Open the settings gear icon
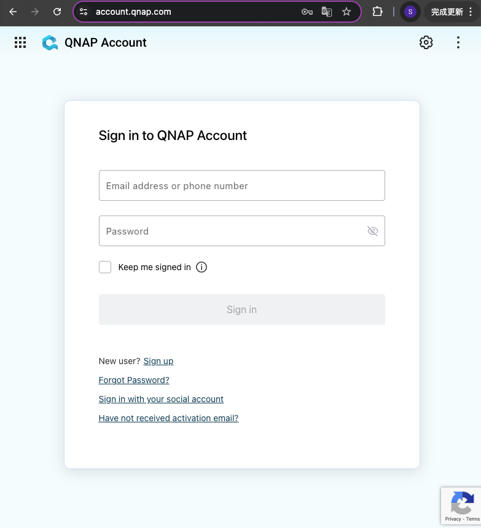The width and height of the screenshot is (481, 528). [426, 42]
